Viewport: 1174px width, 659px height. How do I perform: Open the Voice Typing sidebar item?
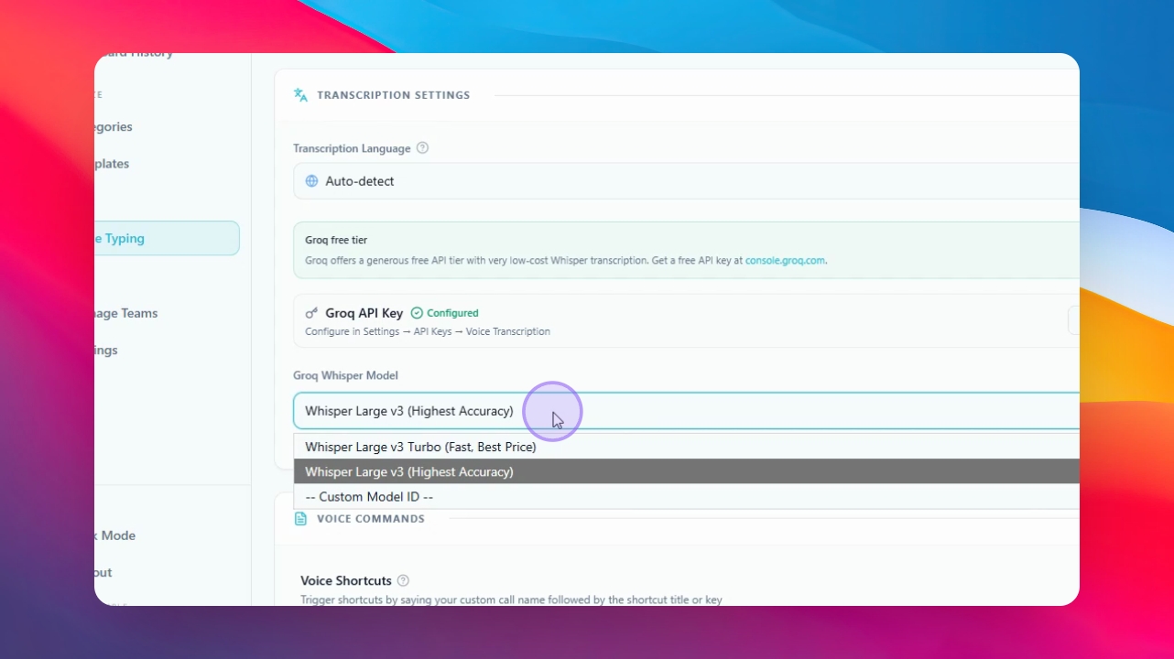click(x=167, y=238)
